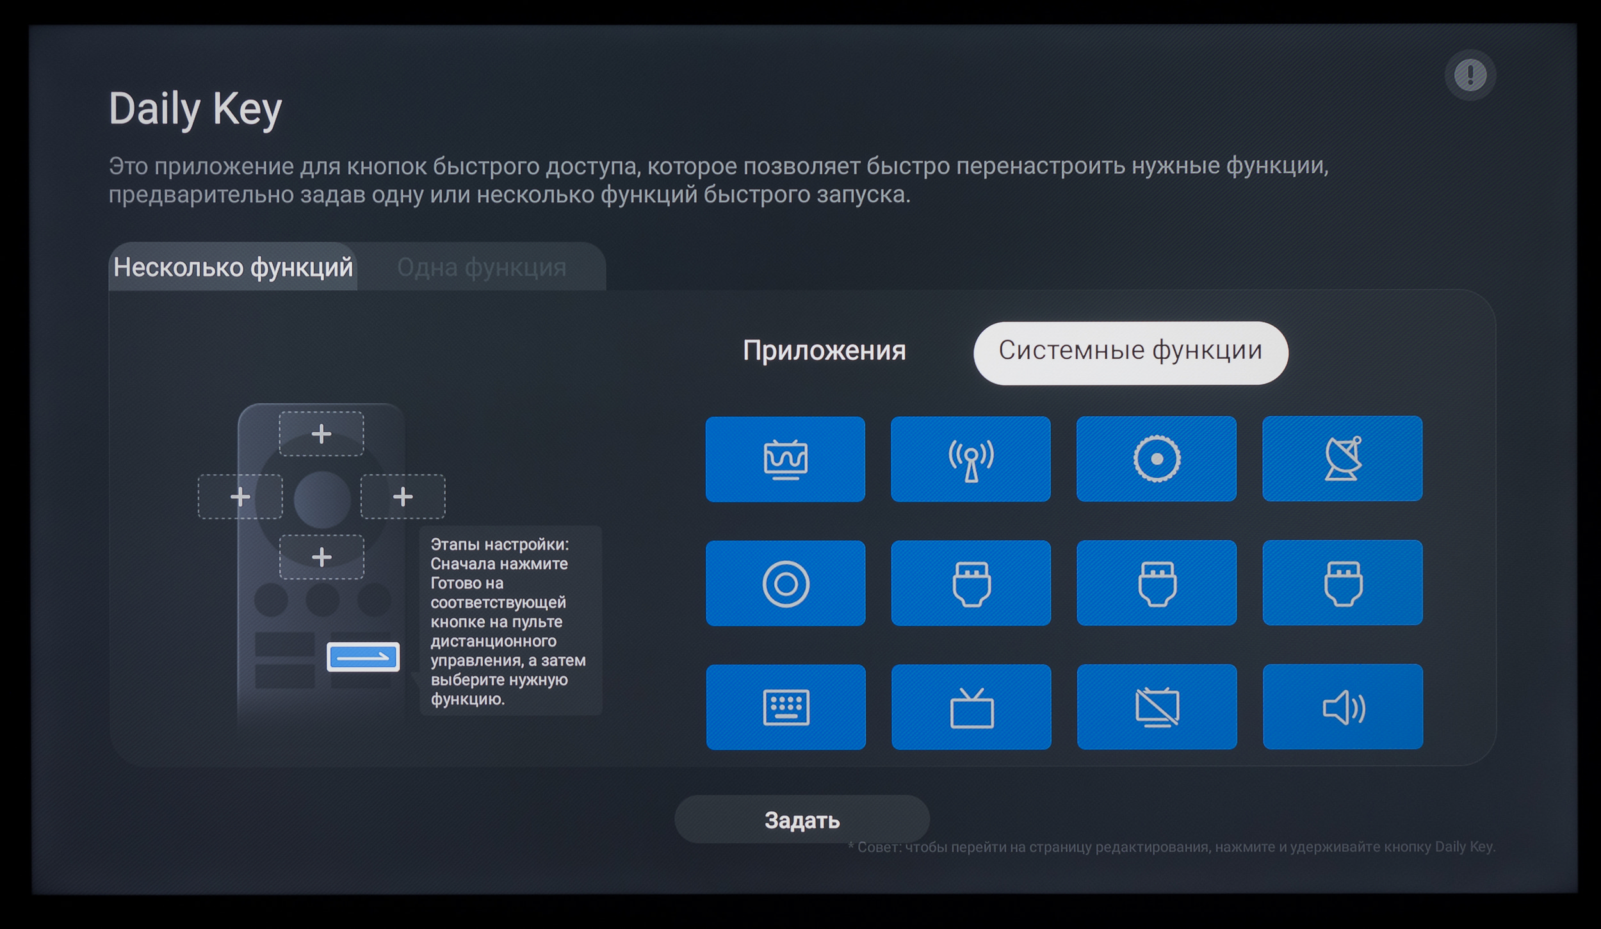The height and width of the screenshot is (929, 1601).
Task: Select the Системные функции category
Action: point(1130,351)
